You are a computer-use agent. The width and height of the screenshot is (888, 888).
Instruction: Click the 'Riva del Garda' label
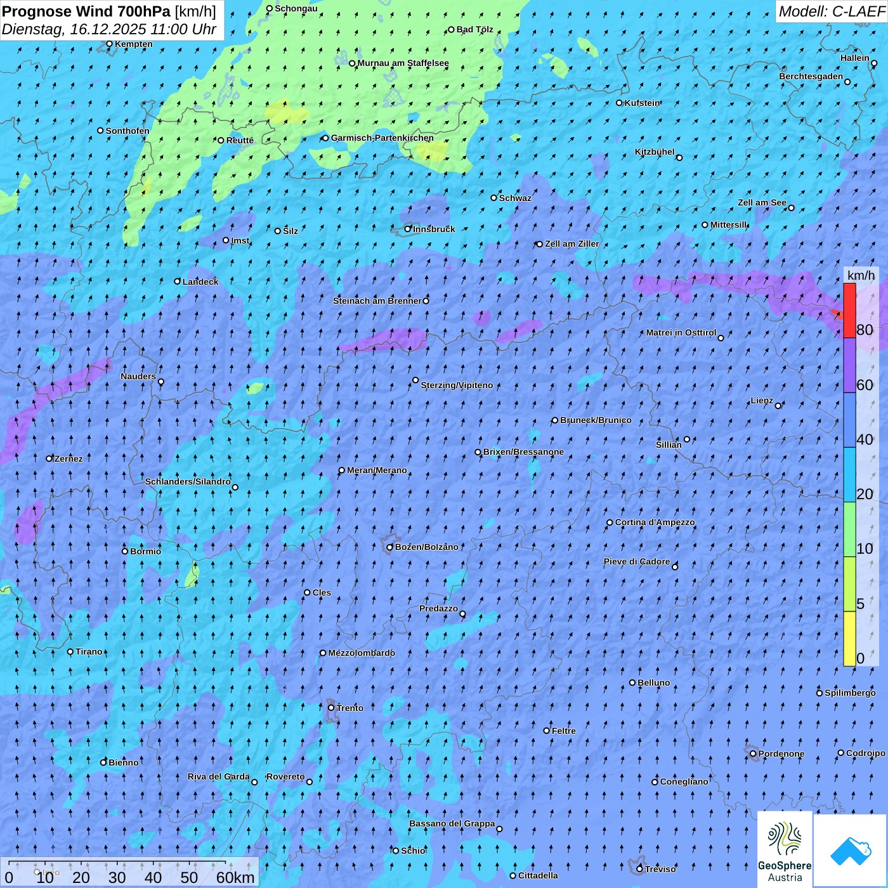tap(219, 776)
